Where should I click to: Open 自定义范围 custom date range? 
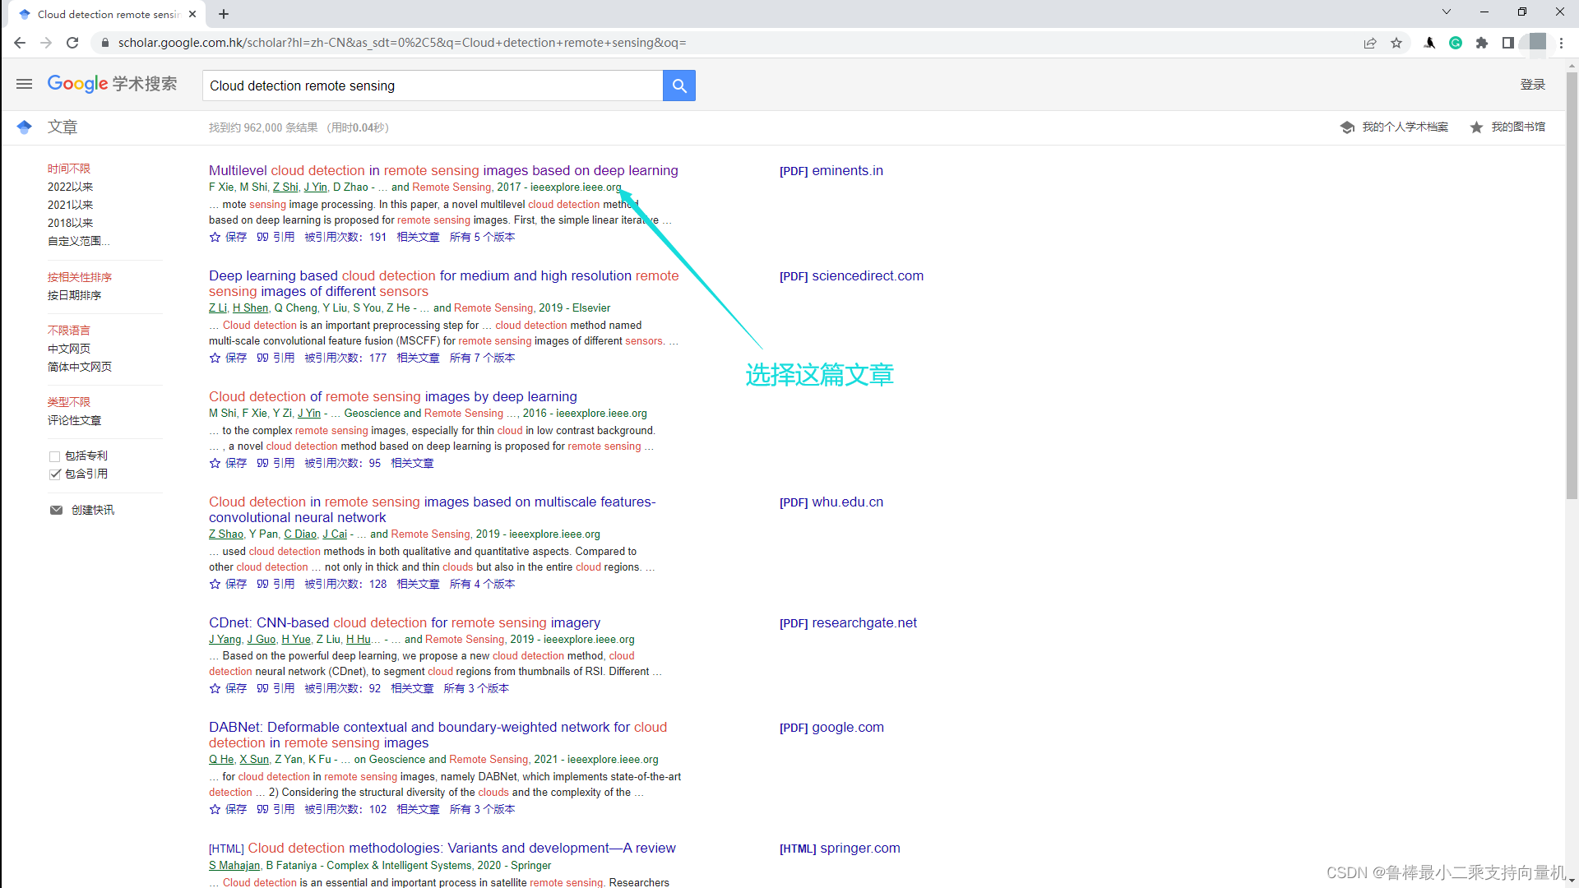78,241
